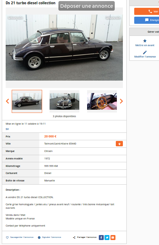Share the listing via Twitter icon
159x245 pixels.
pyautogui.click(x=107, y=238)
